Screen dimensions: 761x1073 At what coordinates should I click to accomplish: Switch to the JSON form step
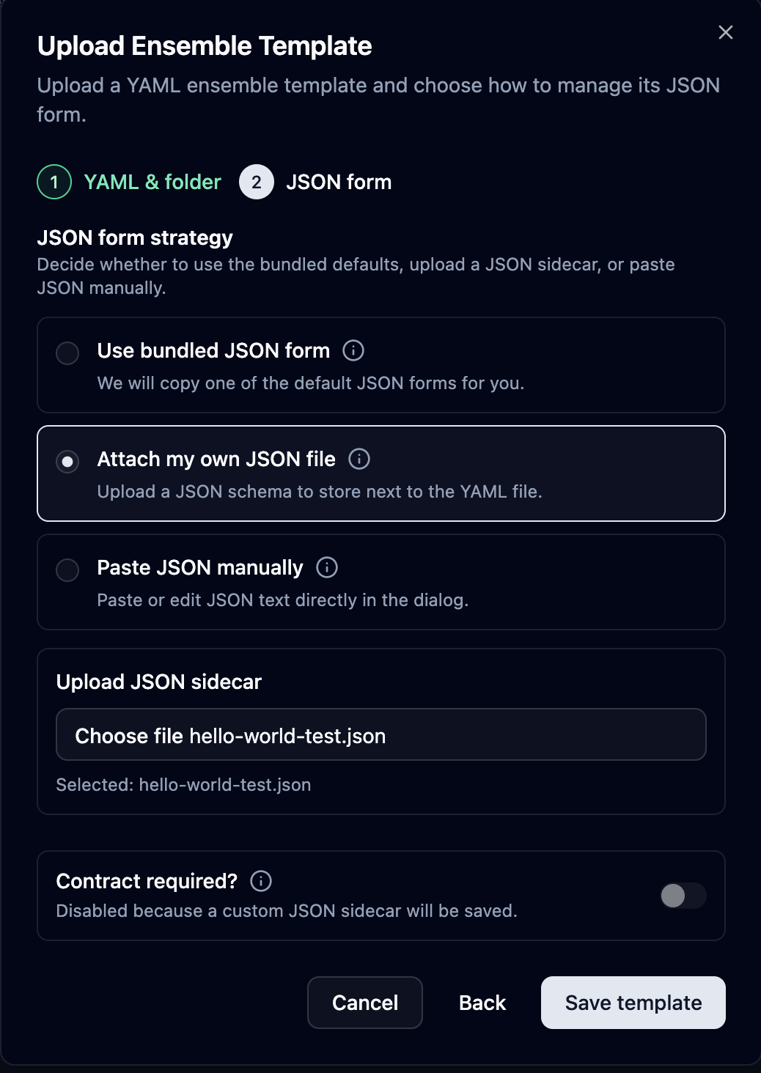(339, 182)
